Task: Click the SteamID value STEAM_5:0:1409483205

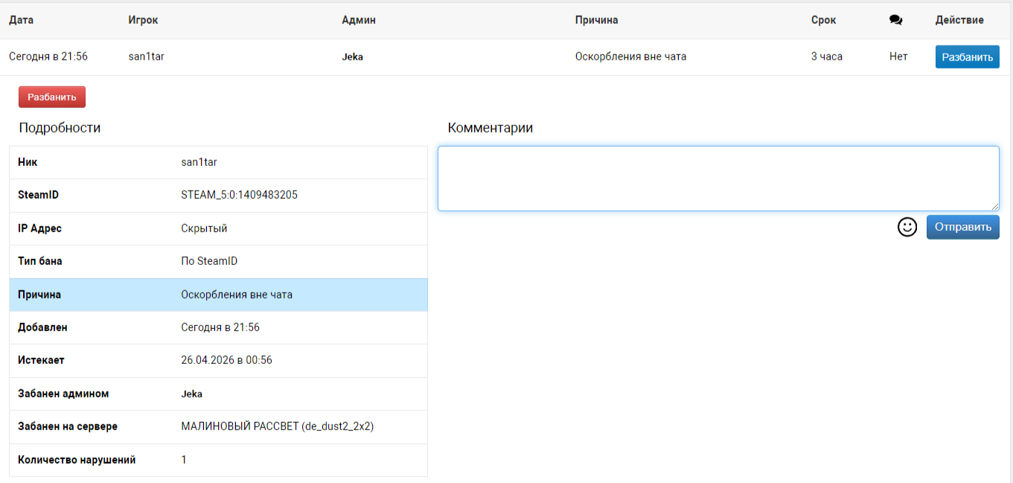Action: [x=239, y=195]
